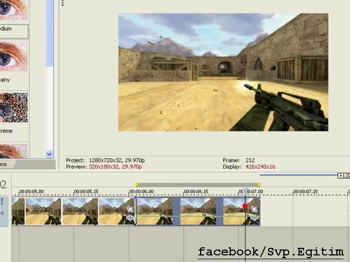Click ruler at 00:00:05.15
This screenshot has height=262, width=350.
pos(86,192)
